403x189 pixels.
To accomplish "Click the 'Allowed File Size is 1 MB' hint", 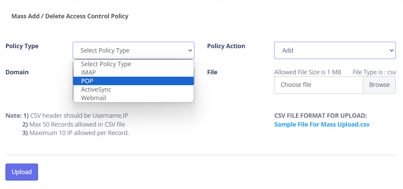I will (308, 72).
